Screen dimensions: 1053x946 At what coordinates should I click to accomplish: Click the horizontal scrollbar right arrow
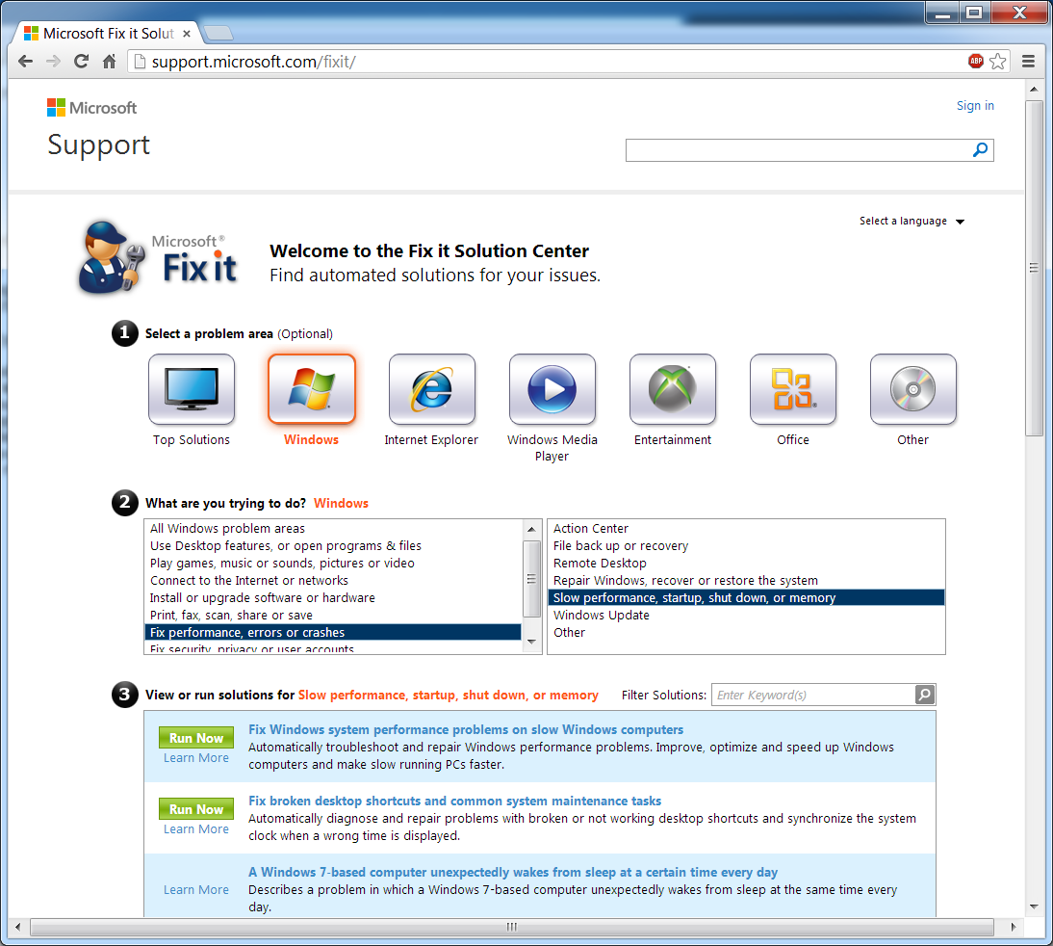coord(1014,927)
